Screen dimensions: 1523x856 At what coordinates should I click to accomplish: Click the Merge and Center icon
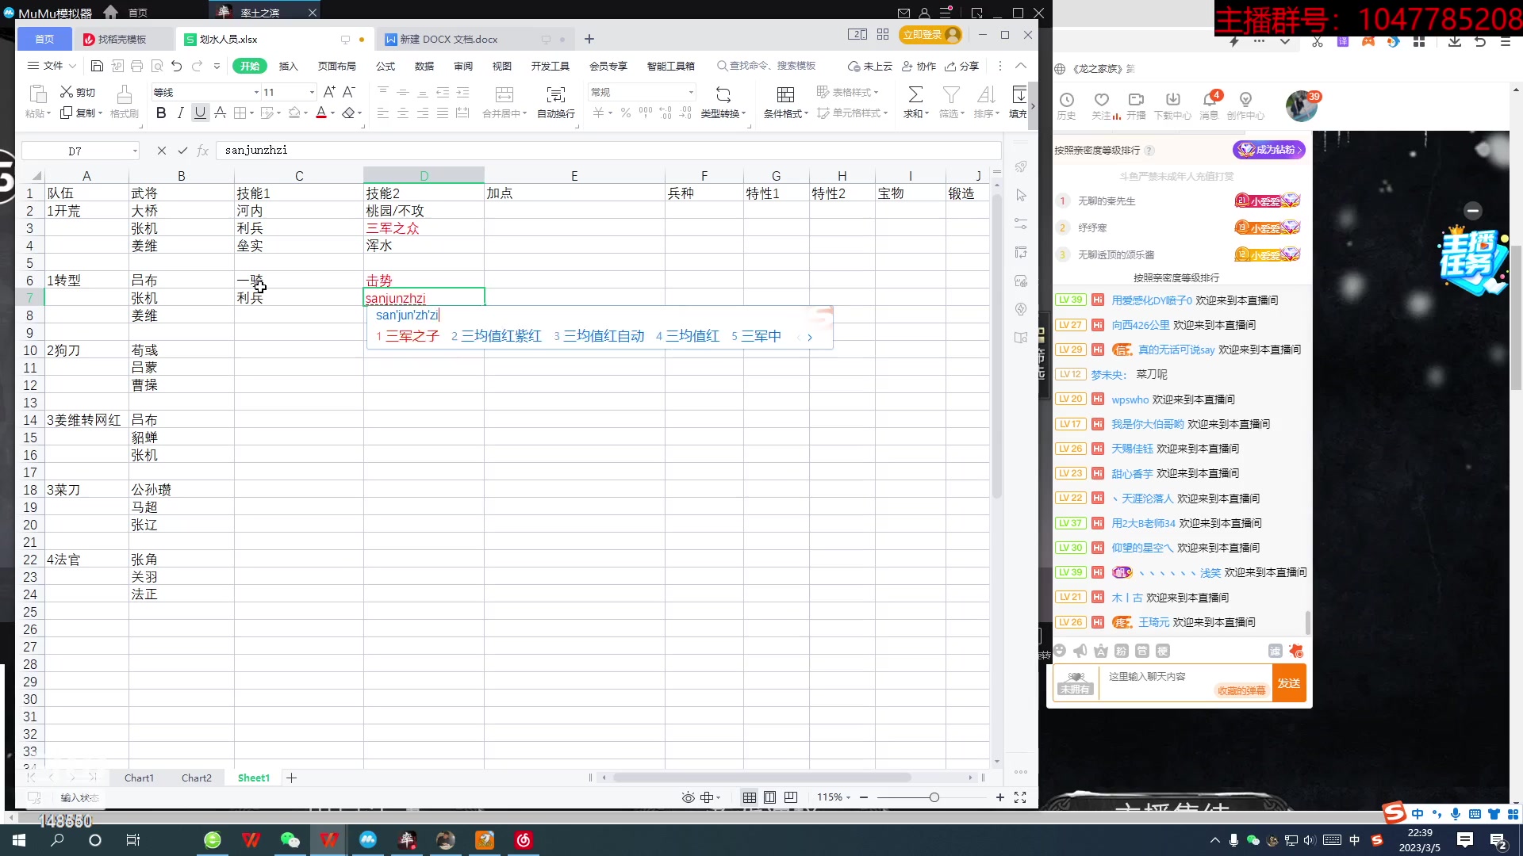[504, 95]
